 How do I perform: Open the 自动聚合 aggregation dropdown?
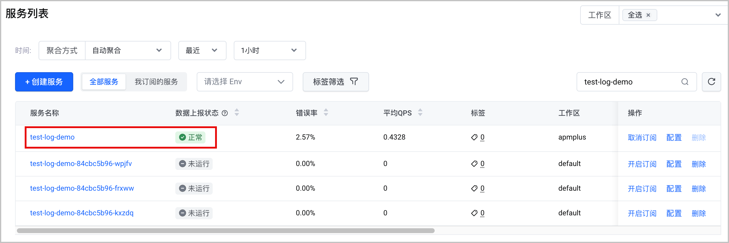click(128, 51)
